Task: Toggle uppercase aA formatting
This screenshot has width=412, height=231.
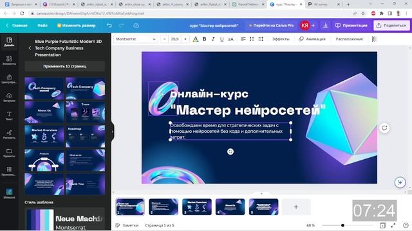Action: click(x=230, y=39)
